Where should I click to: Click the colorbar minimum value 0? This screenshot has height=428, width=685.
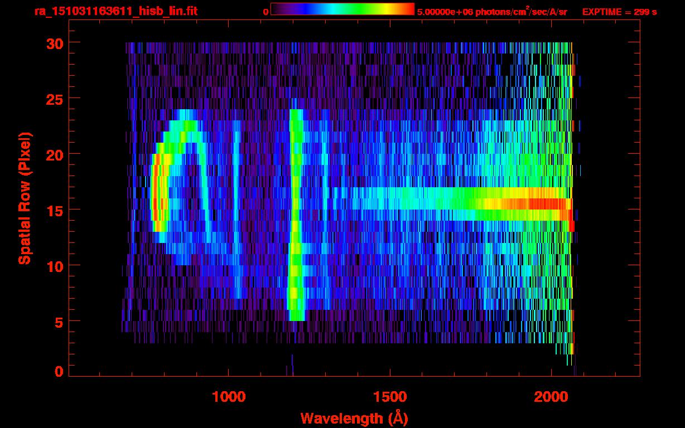pyautogui.click(x=266, y=12)
